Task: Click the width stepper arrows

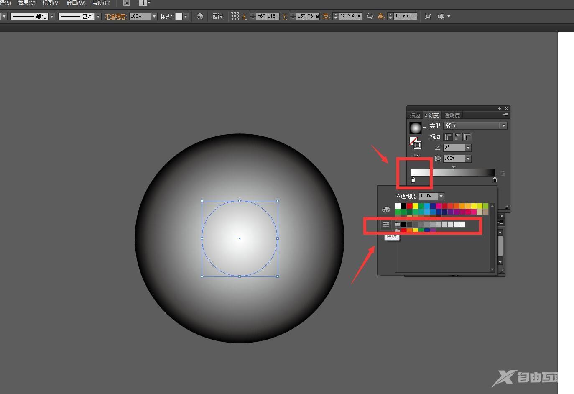Action: coord(335,16)
